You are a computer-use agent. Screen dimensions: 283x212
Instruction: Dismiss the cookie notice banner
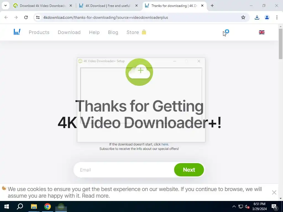274,192
